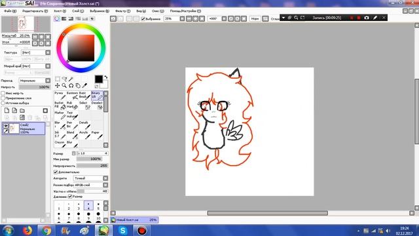Viewport: 419px width, 236px height.
Task: Choose the Bucket Fill tool
Action: pos(60,106)
